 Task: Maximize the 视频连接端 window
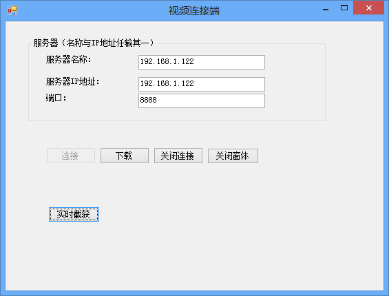[344, 8]
